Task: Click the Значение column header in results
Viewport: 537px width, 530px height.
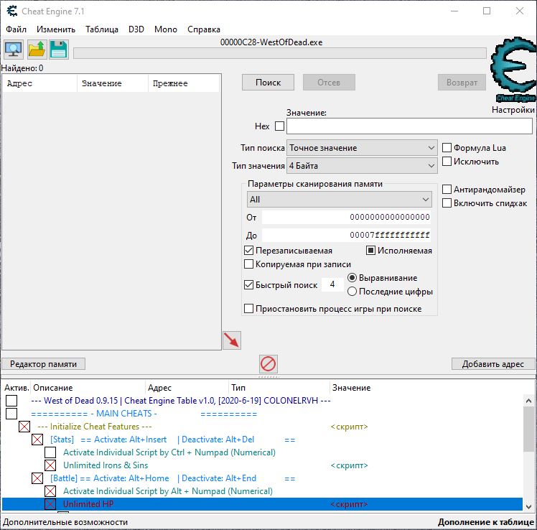Action: 113,83
